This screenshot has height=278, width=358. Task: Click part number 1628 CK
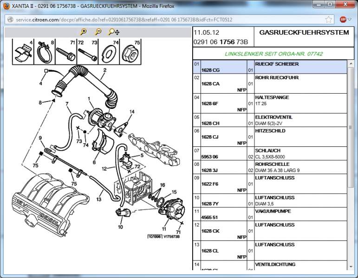(x=210, y=231)
